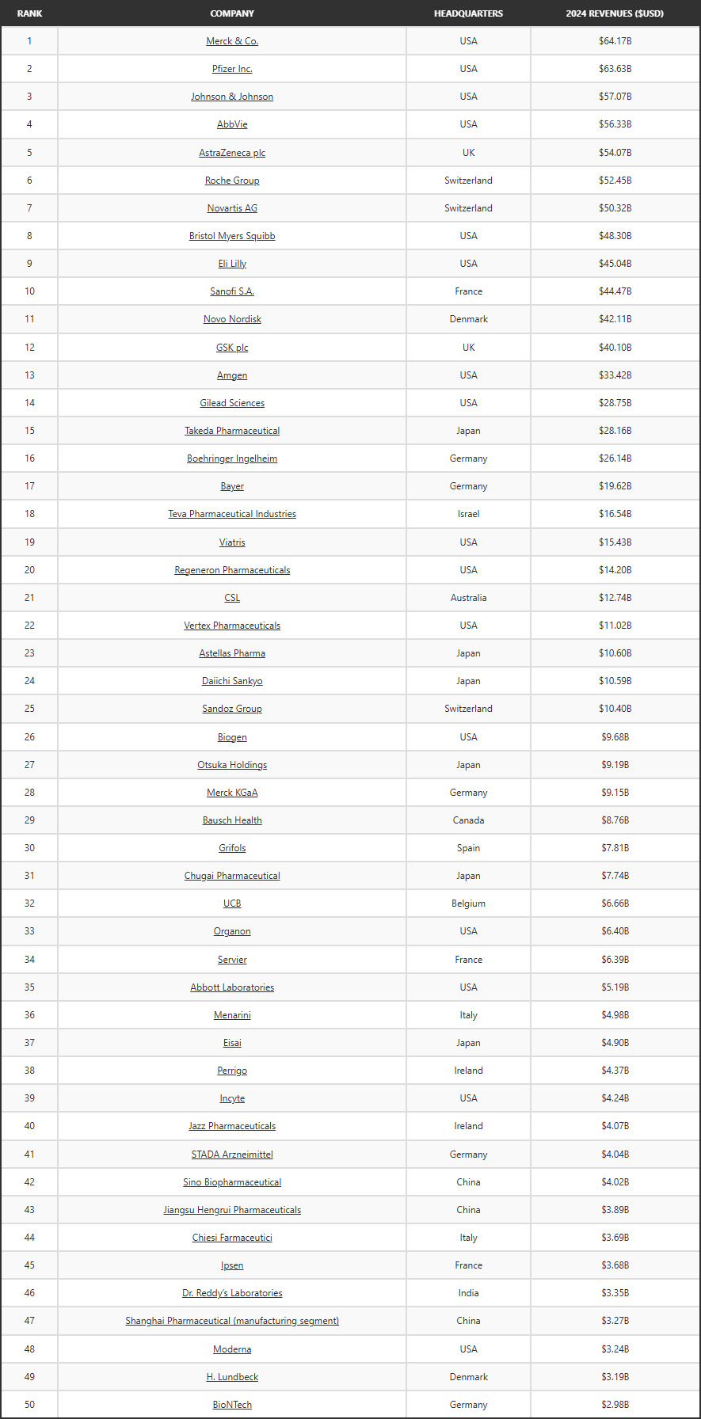Image resolution: width=701 pixels, height=1419 pixels.
Task: Click the Pfizer Inc. link
Action: (232, 69)
